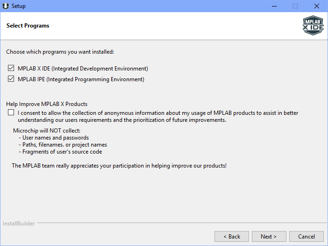Viewport: 328px width, 246px height.
Task: Click the Help Improve MPLAB X Products heading
Action: tap(47, 104)
